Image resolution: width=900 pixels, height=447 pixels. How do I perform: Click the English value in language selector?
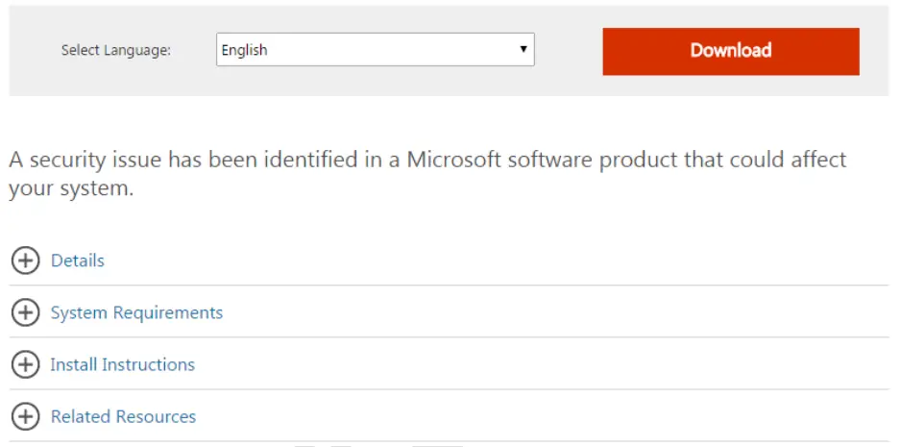pos(245,50)
